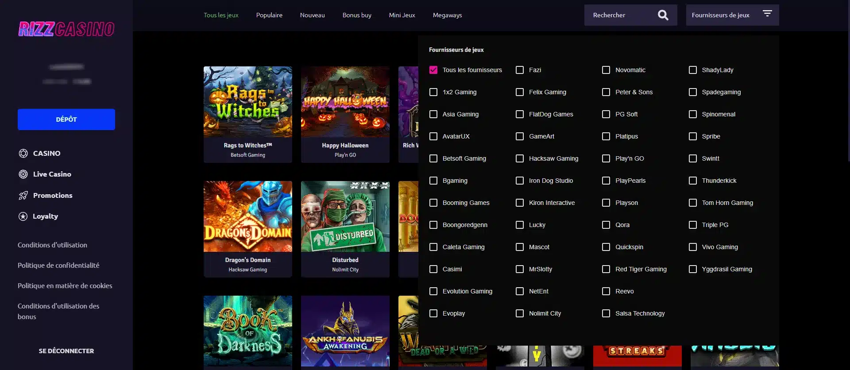Image resolution: width=850 pixels, height=370 pixels.
Task: Click the Live Casino icon in sidebar
Action: point(23,174)
